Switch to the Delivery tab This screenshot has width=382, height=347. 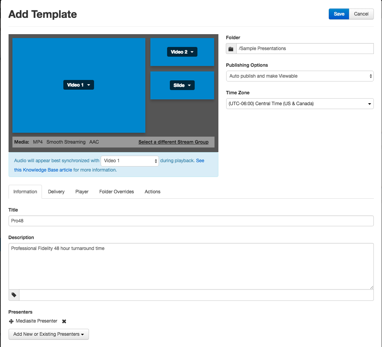[x=56, y=192]
